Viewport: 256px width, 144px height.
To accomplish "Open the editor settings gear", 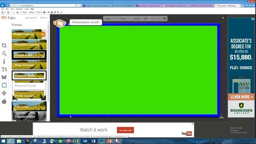I will pyautogui.click(x=164, y=18).
